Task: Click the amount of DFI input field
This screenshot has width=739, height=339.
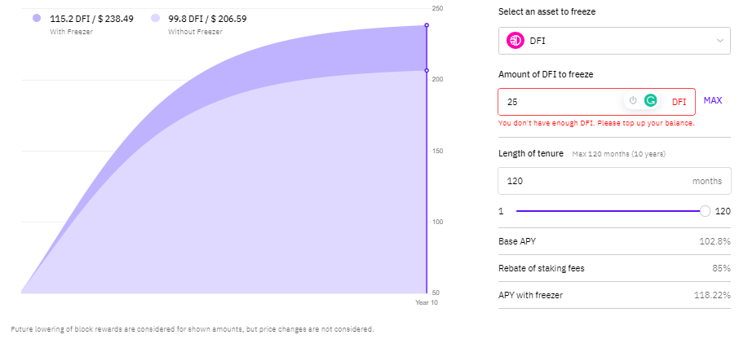Action: tap(596, 102)
